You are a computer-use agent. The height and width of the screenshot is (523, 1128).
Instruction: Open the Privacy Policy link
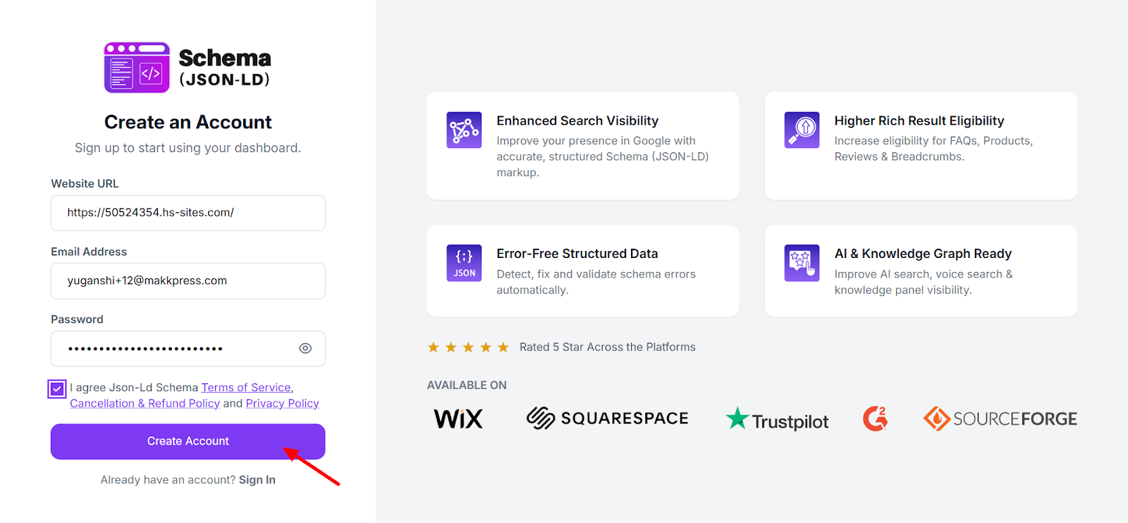pos(282,403)
